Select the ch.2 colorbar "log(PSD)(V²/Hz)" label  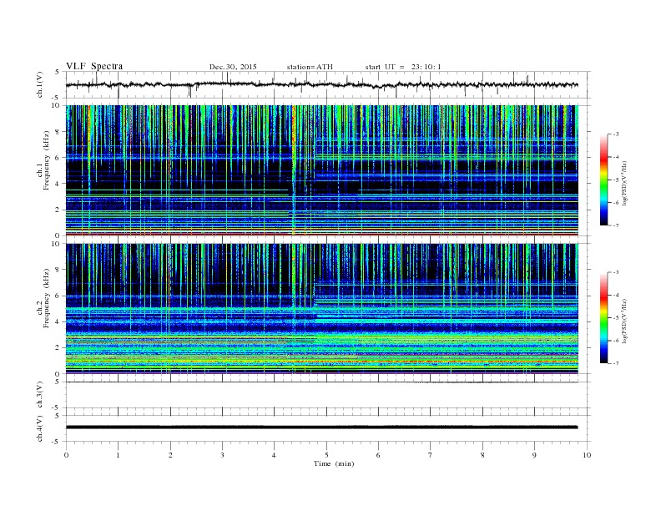(624, 321)
